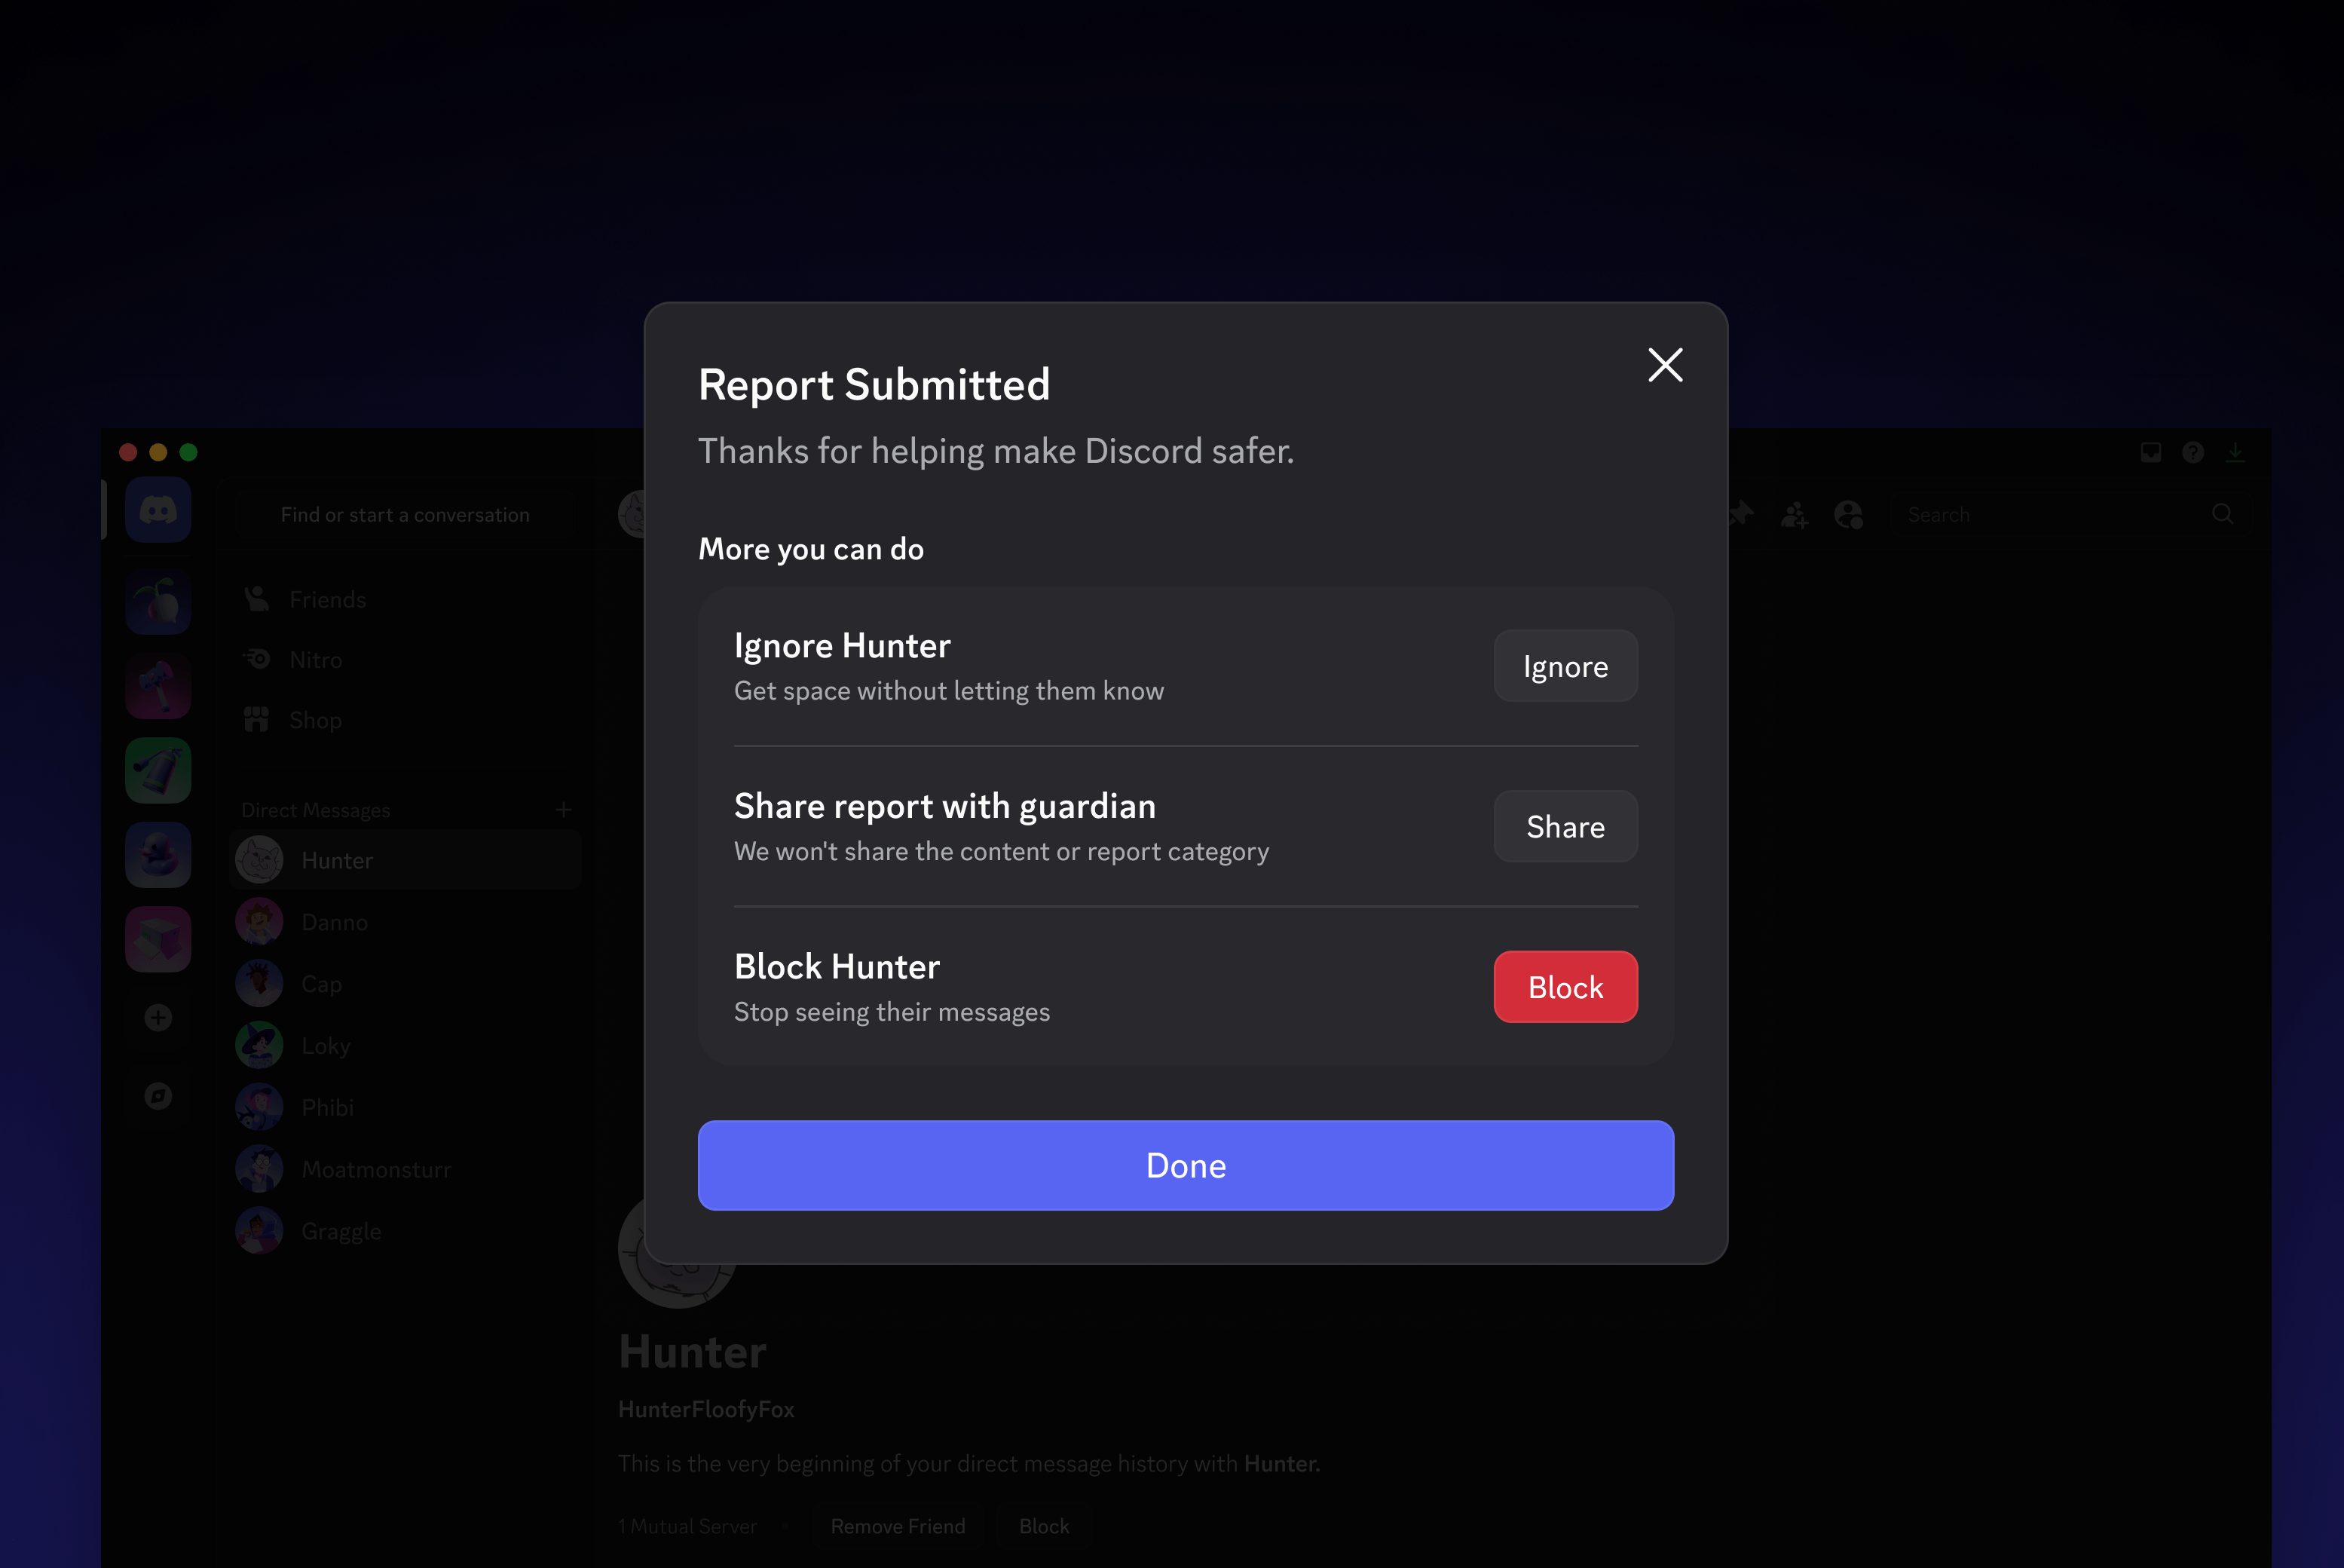
Task: Click the Remove Friend button
Action: click(x=897, y=1526)
